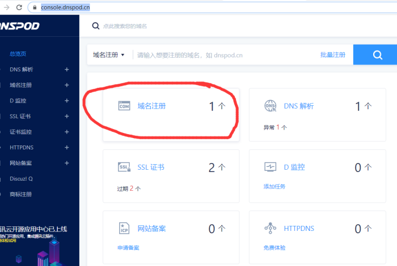The width and height of the screenshot is (397, 266).
Task: Open 域名注册 in the sidebar
Action: click(x=20, y=85)
